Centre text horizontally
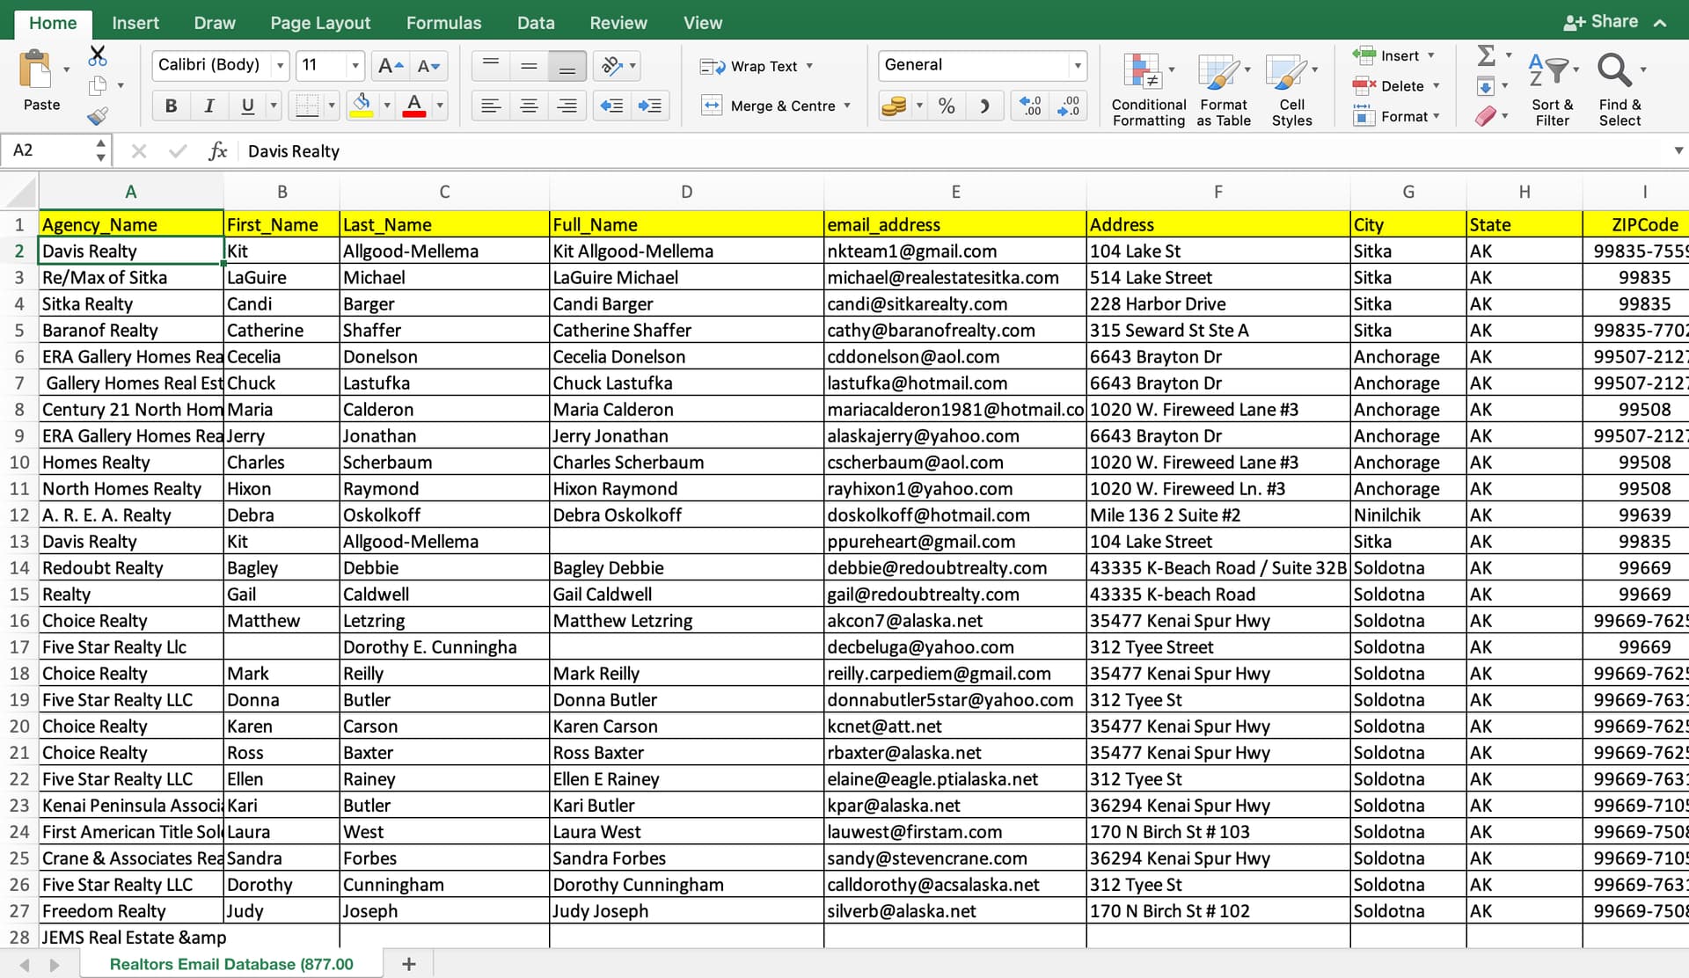Image resolution: width=1689 pixels, height=978 pixels. click(529, 106)
